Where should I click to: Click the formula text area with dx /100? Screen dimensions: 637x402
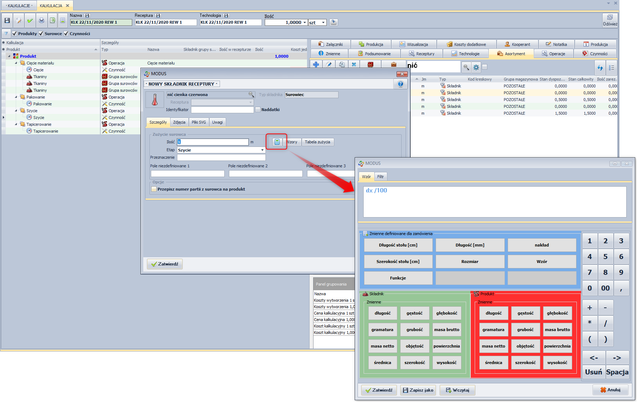pyautogui.click(x=494, y=202)
